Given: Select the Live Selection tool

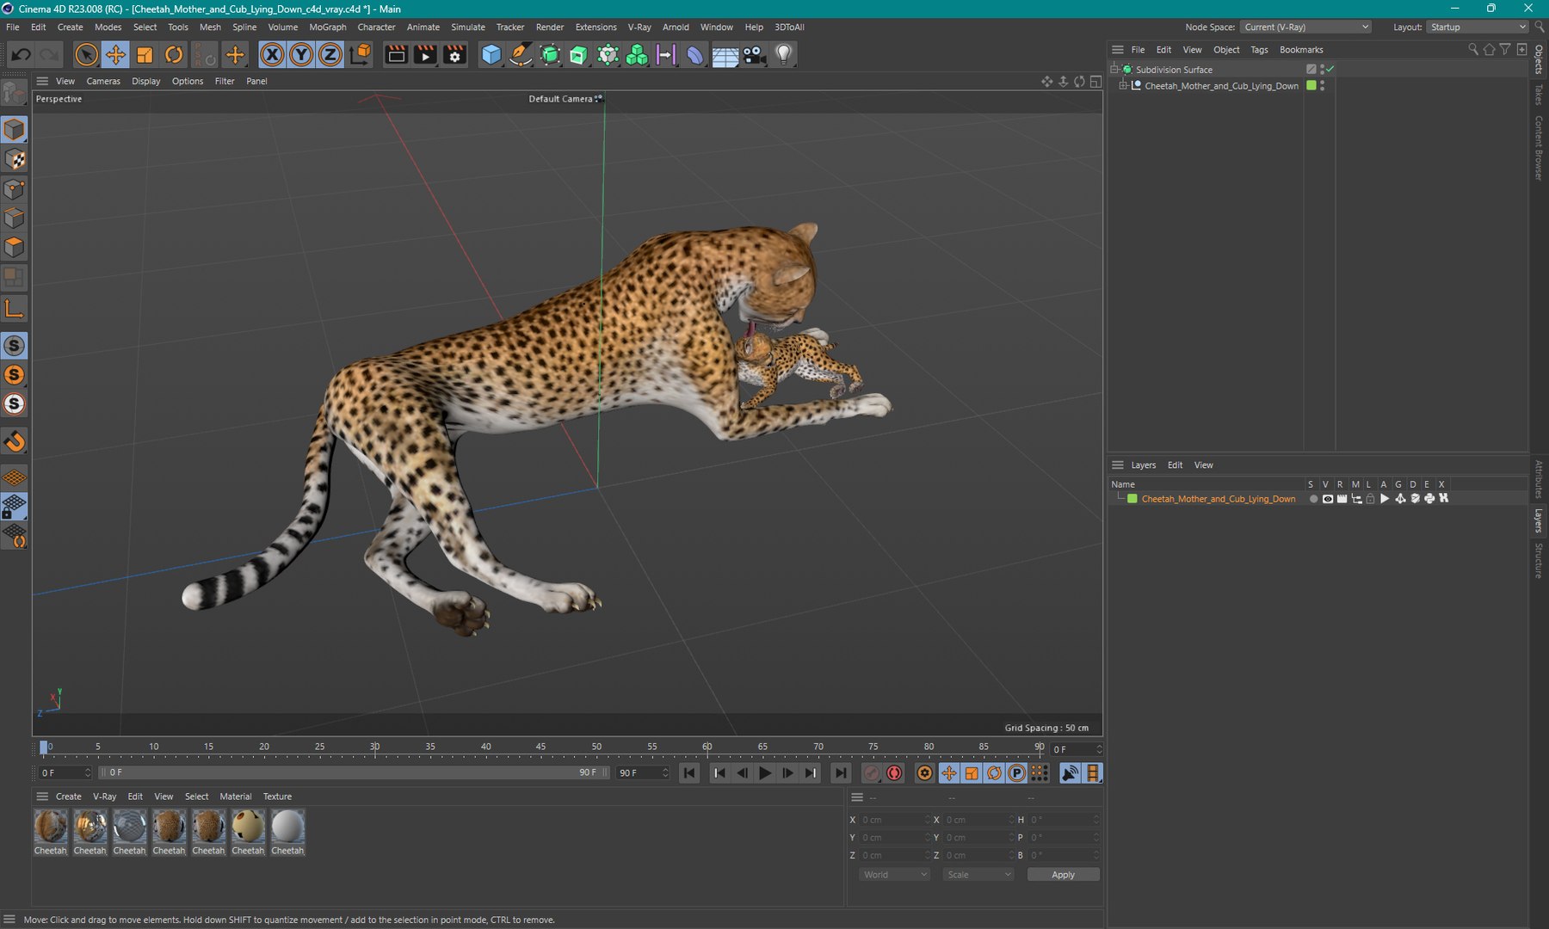Looking at the screenshot, I should 86,55.
